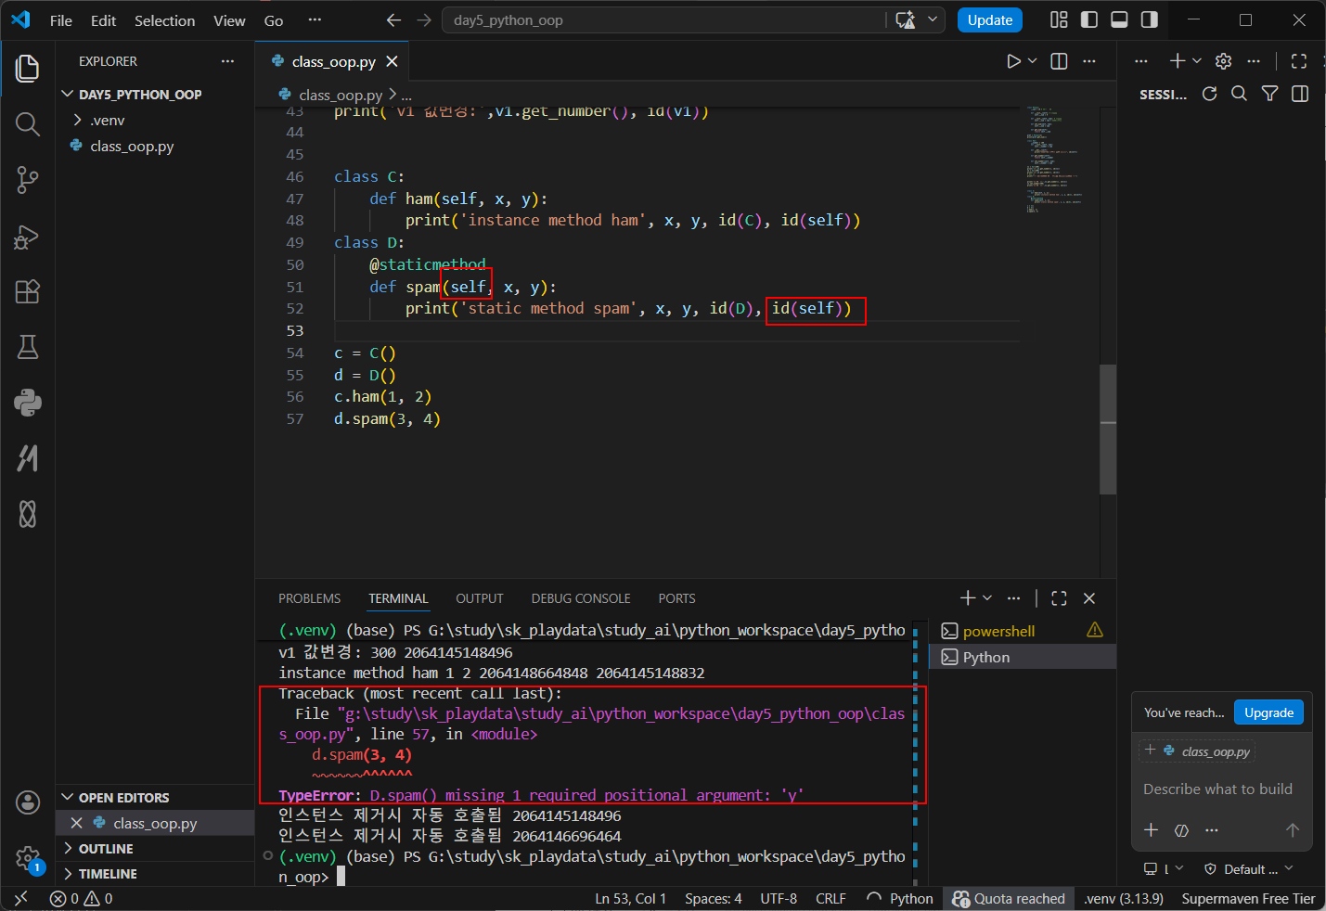Go forward in navigation history
The image size is (1326, 911).
pyautogui.click(x=424, y=20)
